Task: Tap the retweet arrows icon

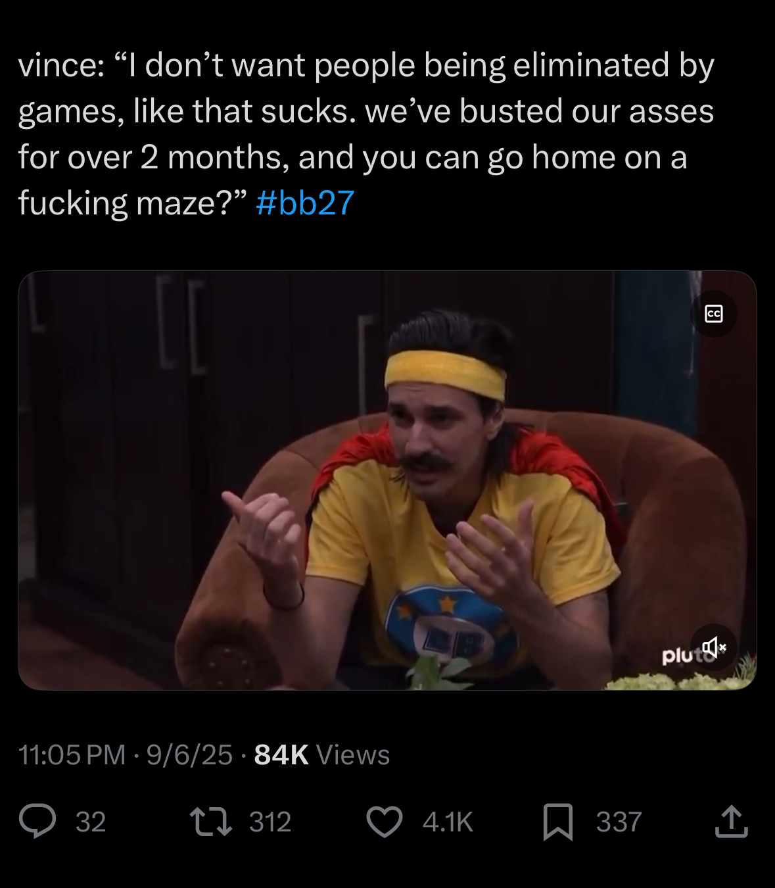Action: (x=210, y=822)
